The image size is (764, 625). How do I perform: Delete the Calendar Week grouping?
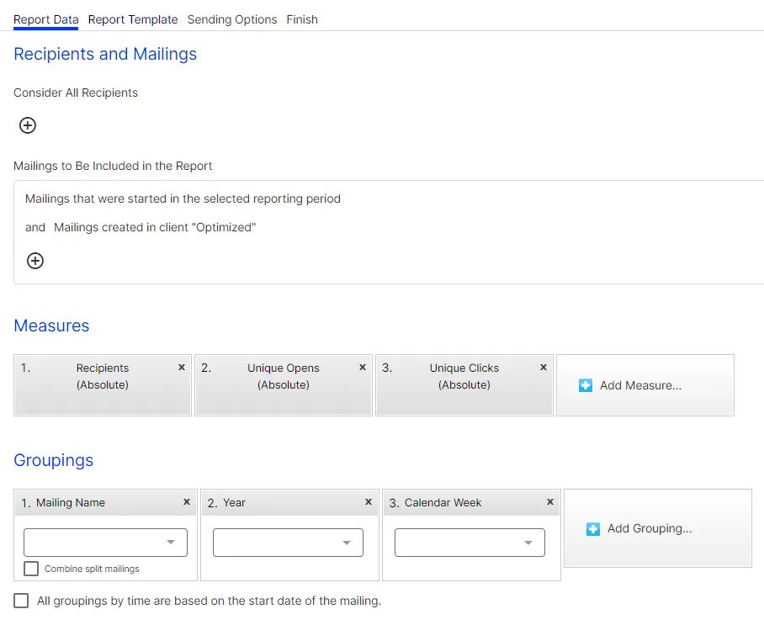[x=550, y=501]
